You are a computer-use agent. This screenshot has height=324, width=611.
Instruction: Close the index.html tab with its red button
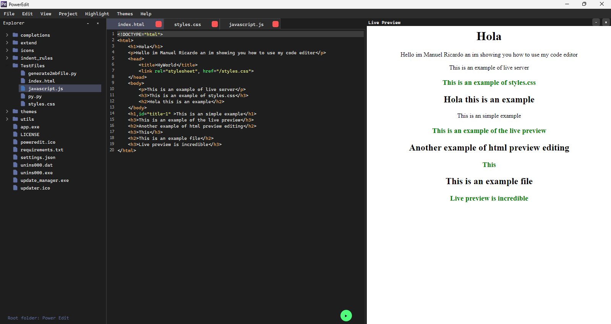point(159,24)
